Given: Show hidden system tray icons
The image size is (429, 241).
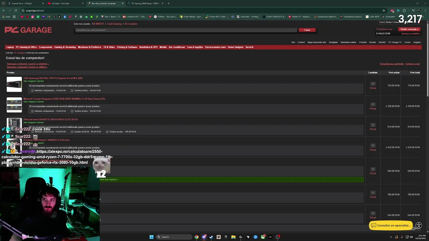Looking at the screenshot, I should [x=391, y=237].
